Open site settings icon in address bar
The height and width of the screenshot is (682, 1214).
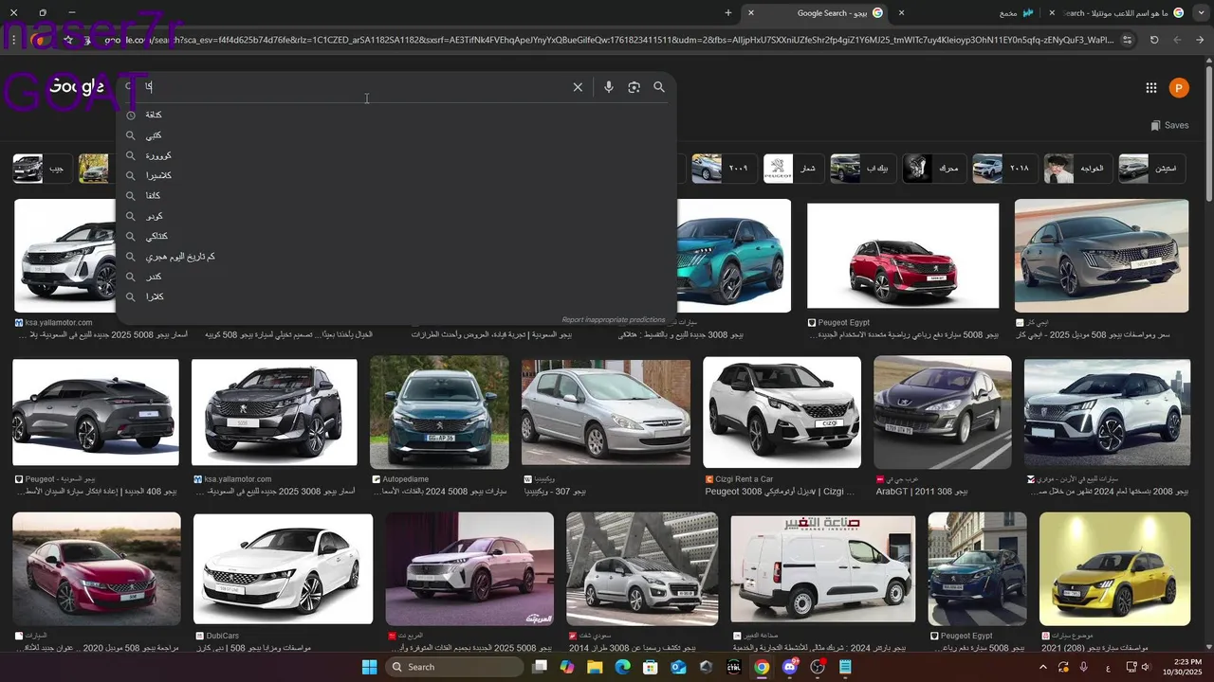point(1128,40)
